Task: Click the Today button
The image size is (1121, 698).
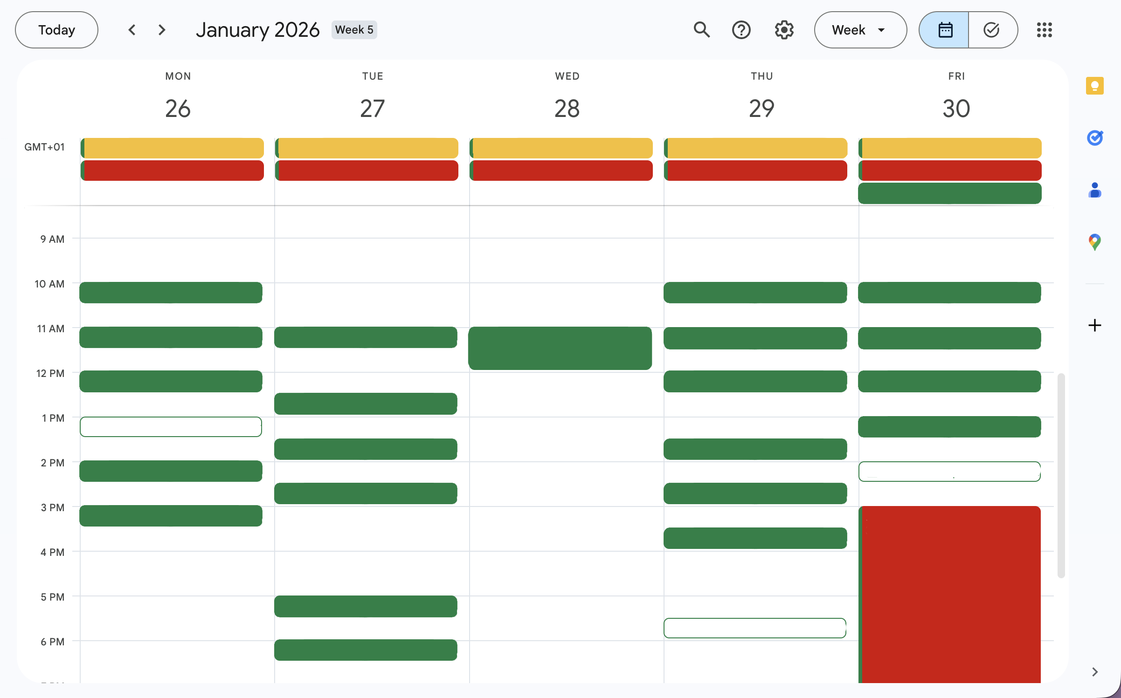Action: tap(56, 30)
